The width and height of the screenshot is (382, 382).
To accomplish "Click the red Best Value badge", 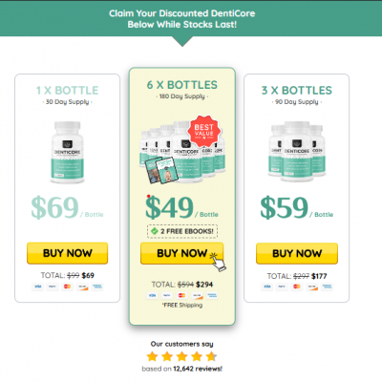I will [203, 131].
